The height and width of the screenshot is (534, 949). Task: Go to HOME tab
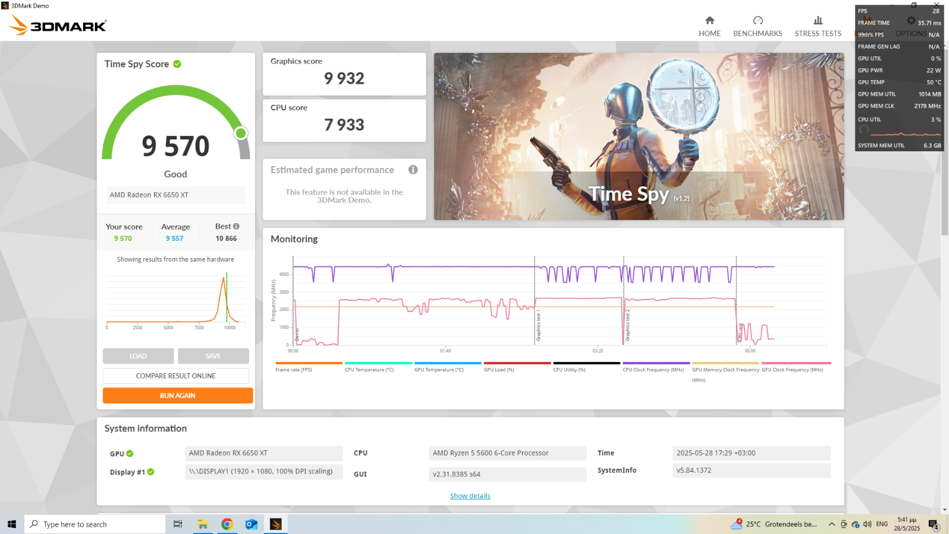[709, 27]
